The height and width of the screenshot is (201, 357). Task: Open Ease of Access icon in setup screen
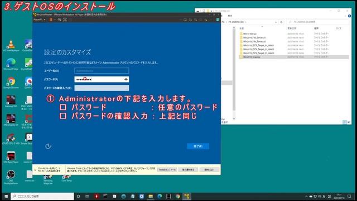coord(49,146)
